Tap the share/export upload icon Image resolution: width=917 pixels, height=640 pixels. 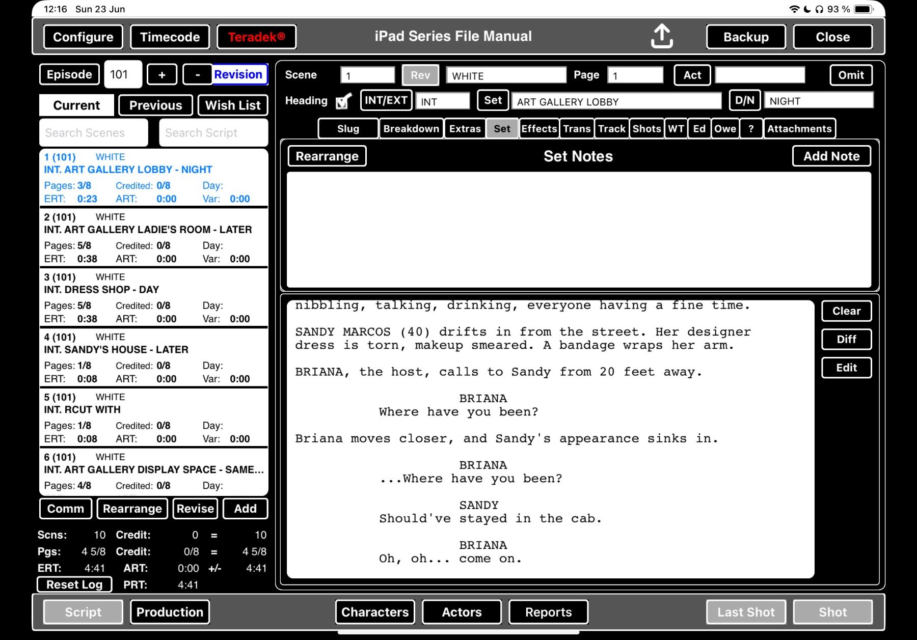pos(662,37)
